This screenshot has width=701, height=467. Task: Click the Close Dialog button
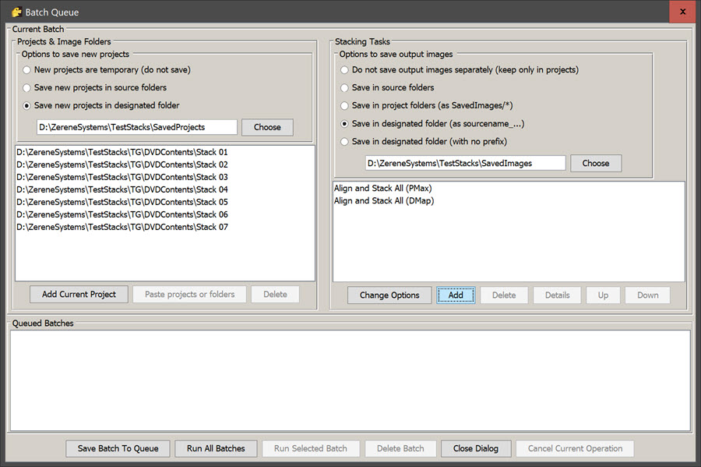point(475,448)
